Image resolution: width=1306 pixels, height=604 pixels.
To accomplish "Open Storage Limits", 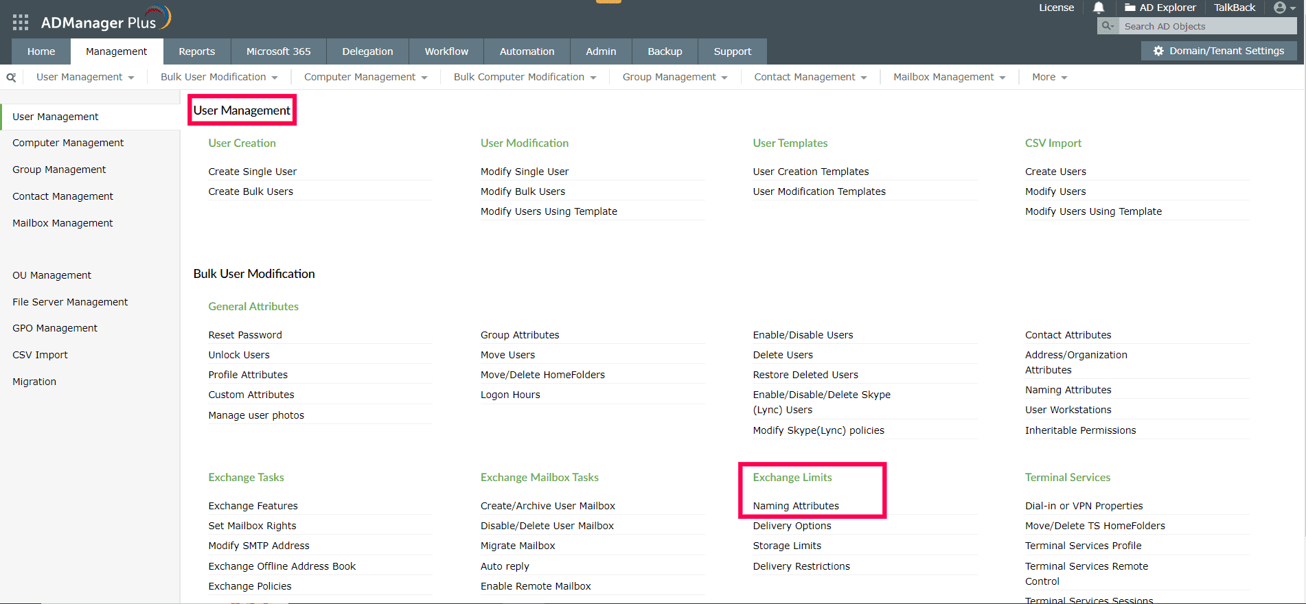I will [787, 546].
